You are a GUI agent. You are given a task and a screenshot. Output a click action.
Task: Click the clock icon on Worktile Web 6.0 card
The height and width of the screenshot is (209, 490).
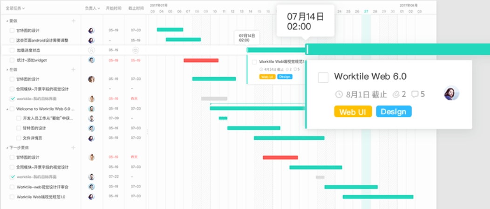[339, 94]
